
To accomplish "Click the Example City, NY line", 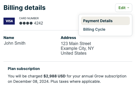I will pos(77,49).
